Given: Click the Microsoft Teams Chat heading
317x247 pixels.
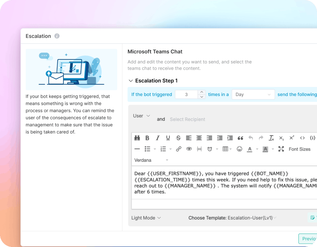Looking at the screenshot, I should pos(155,52).
